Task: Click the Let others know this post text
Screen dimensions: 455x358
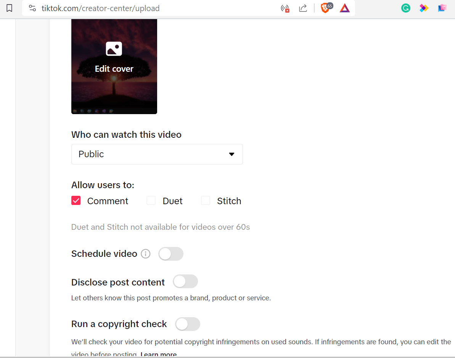Action: 171,298
